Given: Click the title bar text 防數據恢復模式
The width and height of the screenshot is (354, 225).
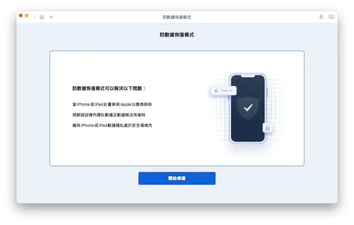Looking at the screenshot, I should (x=177, y=17).
